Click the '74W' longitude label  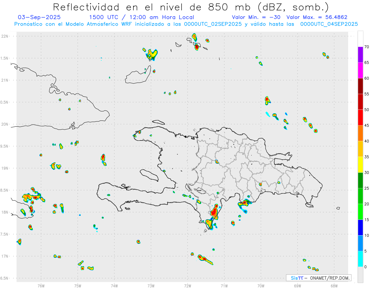point(114,286)
